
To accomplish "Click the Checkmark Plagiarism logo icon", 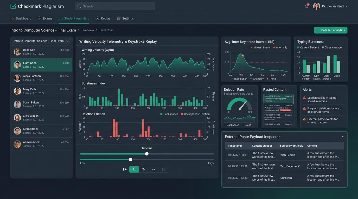I will (x=13, y=6).
